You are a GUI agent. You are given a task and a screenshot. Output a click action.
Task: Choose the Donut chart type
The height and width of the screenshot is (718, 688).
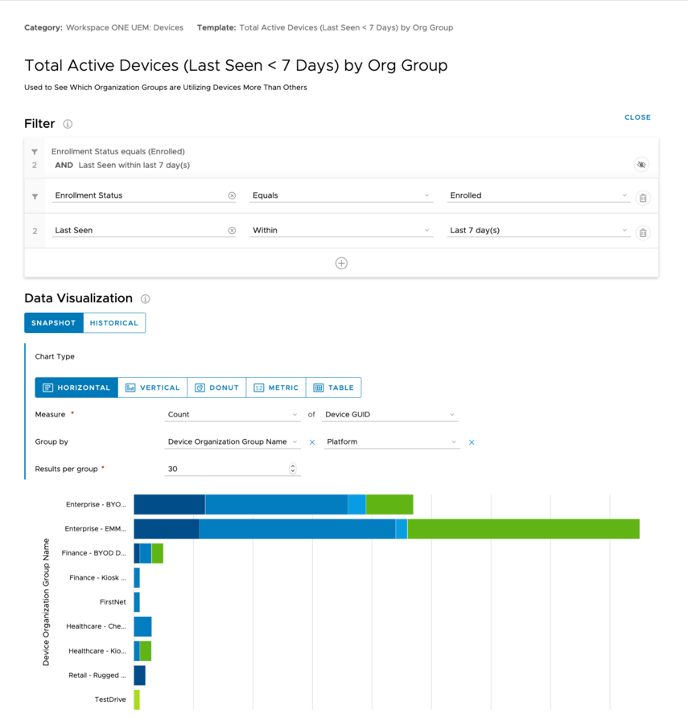tap(216, 388)
